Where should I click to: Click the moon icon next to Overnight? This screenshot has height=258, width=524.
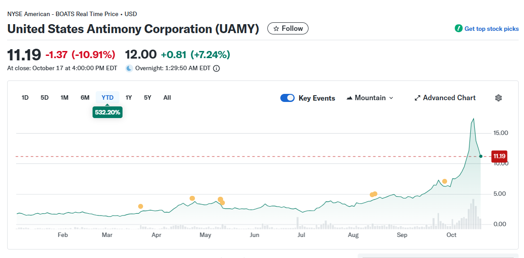coord(129,68)
